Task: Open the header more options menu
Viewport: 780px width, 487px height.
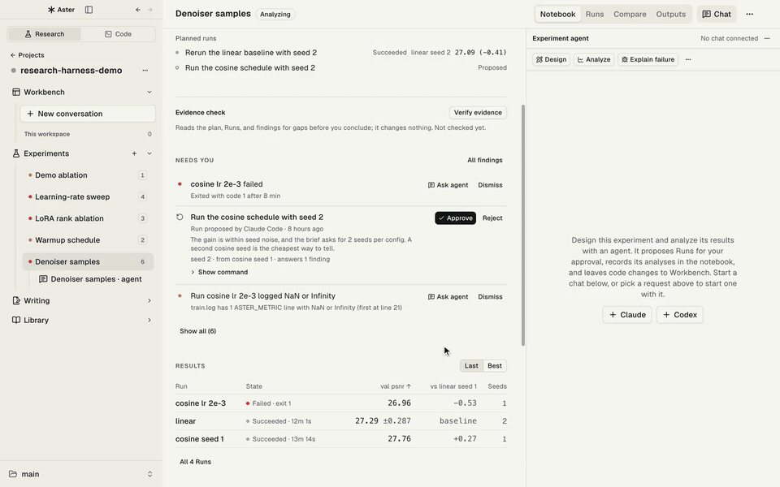Action: tap(749, 14)
